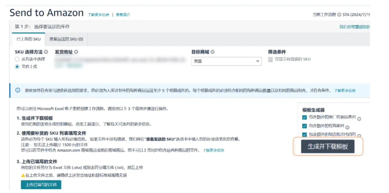The width and height of the screenshot is (389, 193).
Task: Open the 准备运送的 SKU (0) tab
Action: pyautogui.click(x=66, y=39)
